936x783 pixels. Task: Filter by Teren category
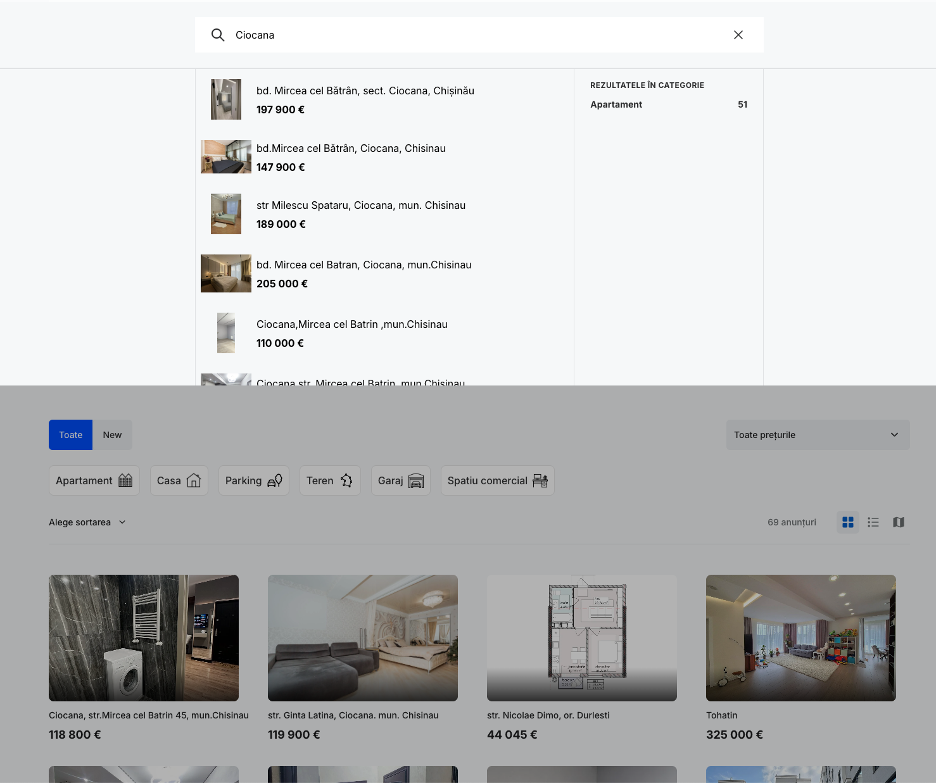[x=330, y=480]
